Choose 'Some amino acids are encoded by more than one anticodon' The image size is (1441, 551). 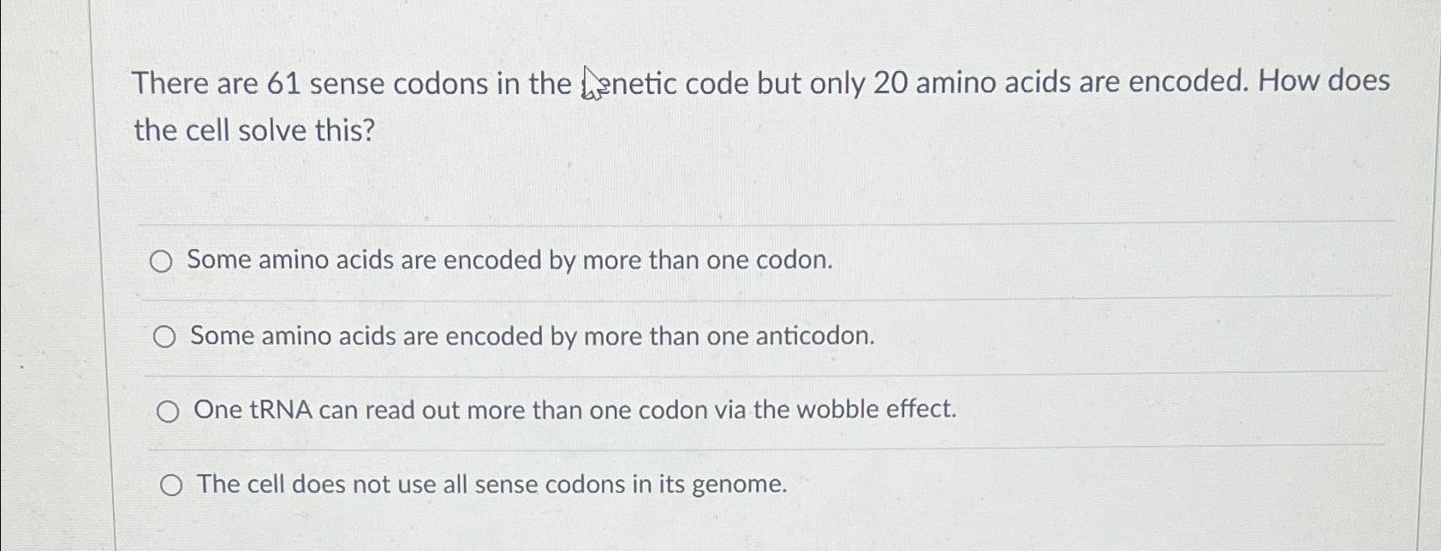tap(533, 335)
